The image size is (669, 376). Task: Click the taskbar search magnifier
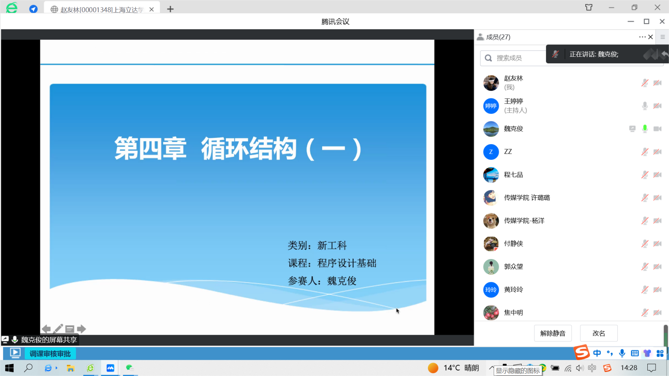pos(28,368)
